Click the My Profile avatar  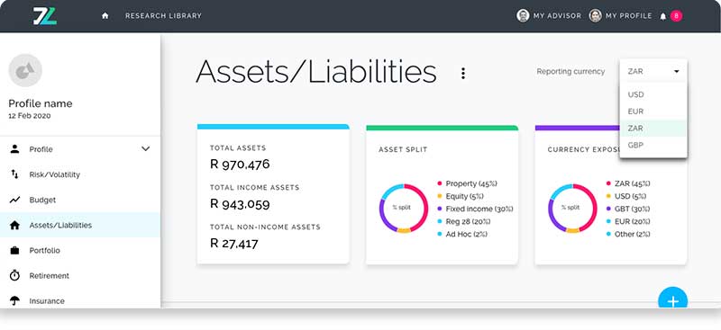(x=596, y=15)
